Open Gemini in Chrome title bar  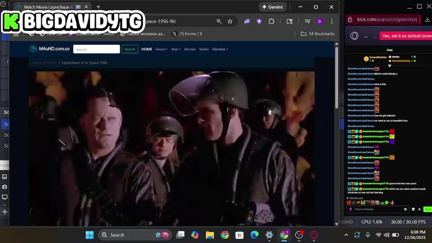click(273, 7)
